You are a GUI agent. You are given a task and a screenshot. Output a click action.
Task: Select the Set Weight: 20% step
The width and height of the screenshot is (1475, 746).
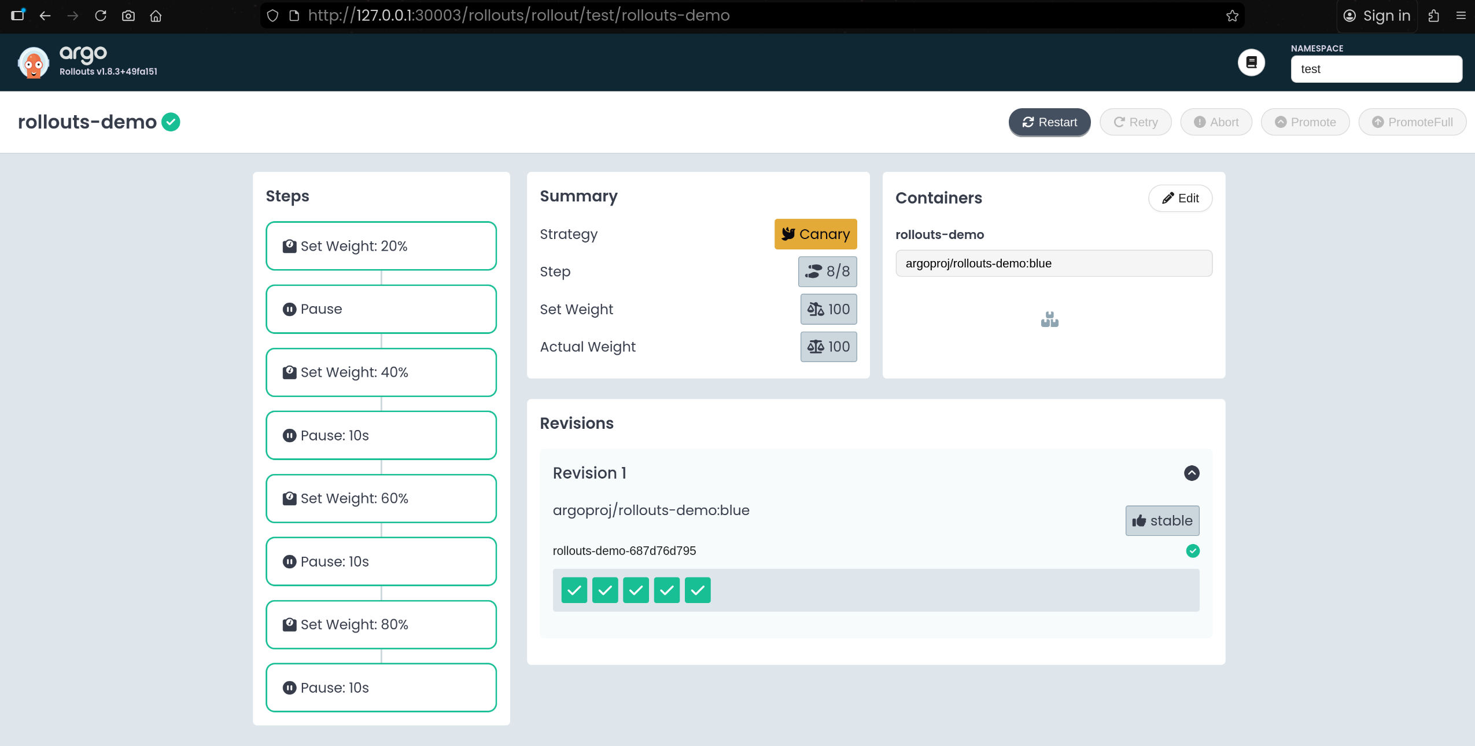click(381, 246)
